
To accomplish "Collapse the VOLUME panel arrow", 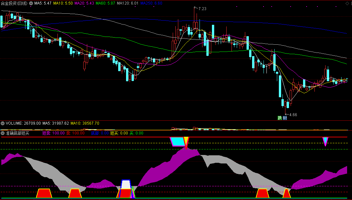I will pyautogui.click(x=3, y=123).
